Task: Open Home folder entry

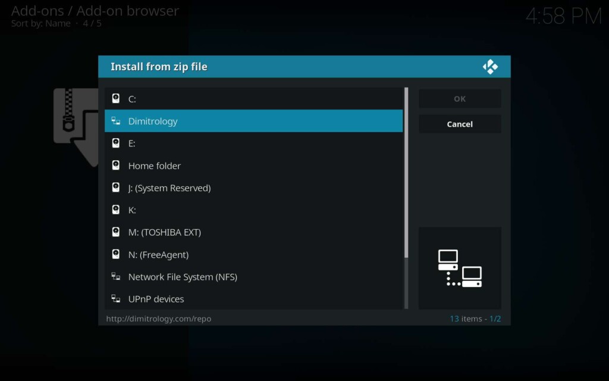Action: 253,165
